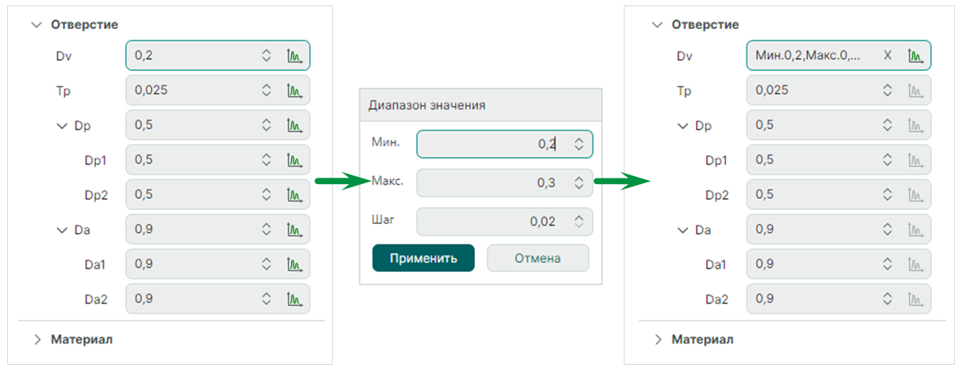Viewport: 958px width, 368px height.
Task: Click the Отмена button
Action: pos(538,258)
